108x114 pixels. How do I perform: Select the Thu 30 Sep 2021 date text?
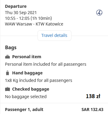click(21, 13)
